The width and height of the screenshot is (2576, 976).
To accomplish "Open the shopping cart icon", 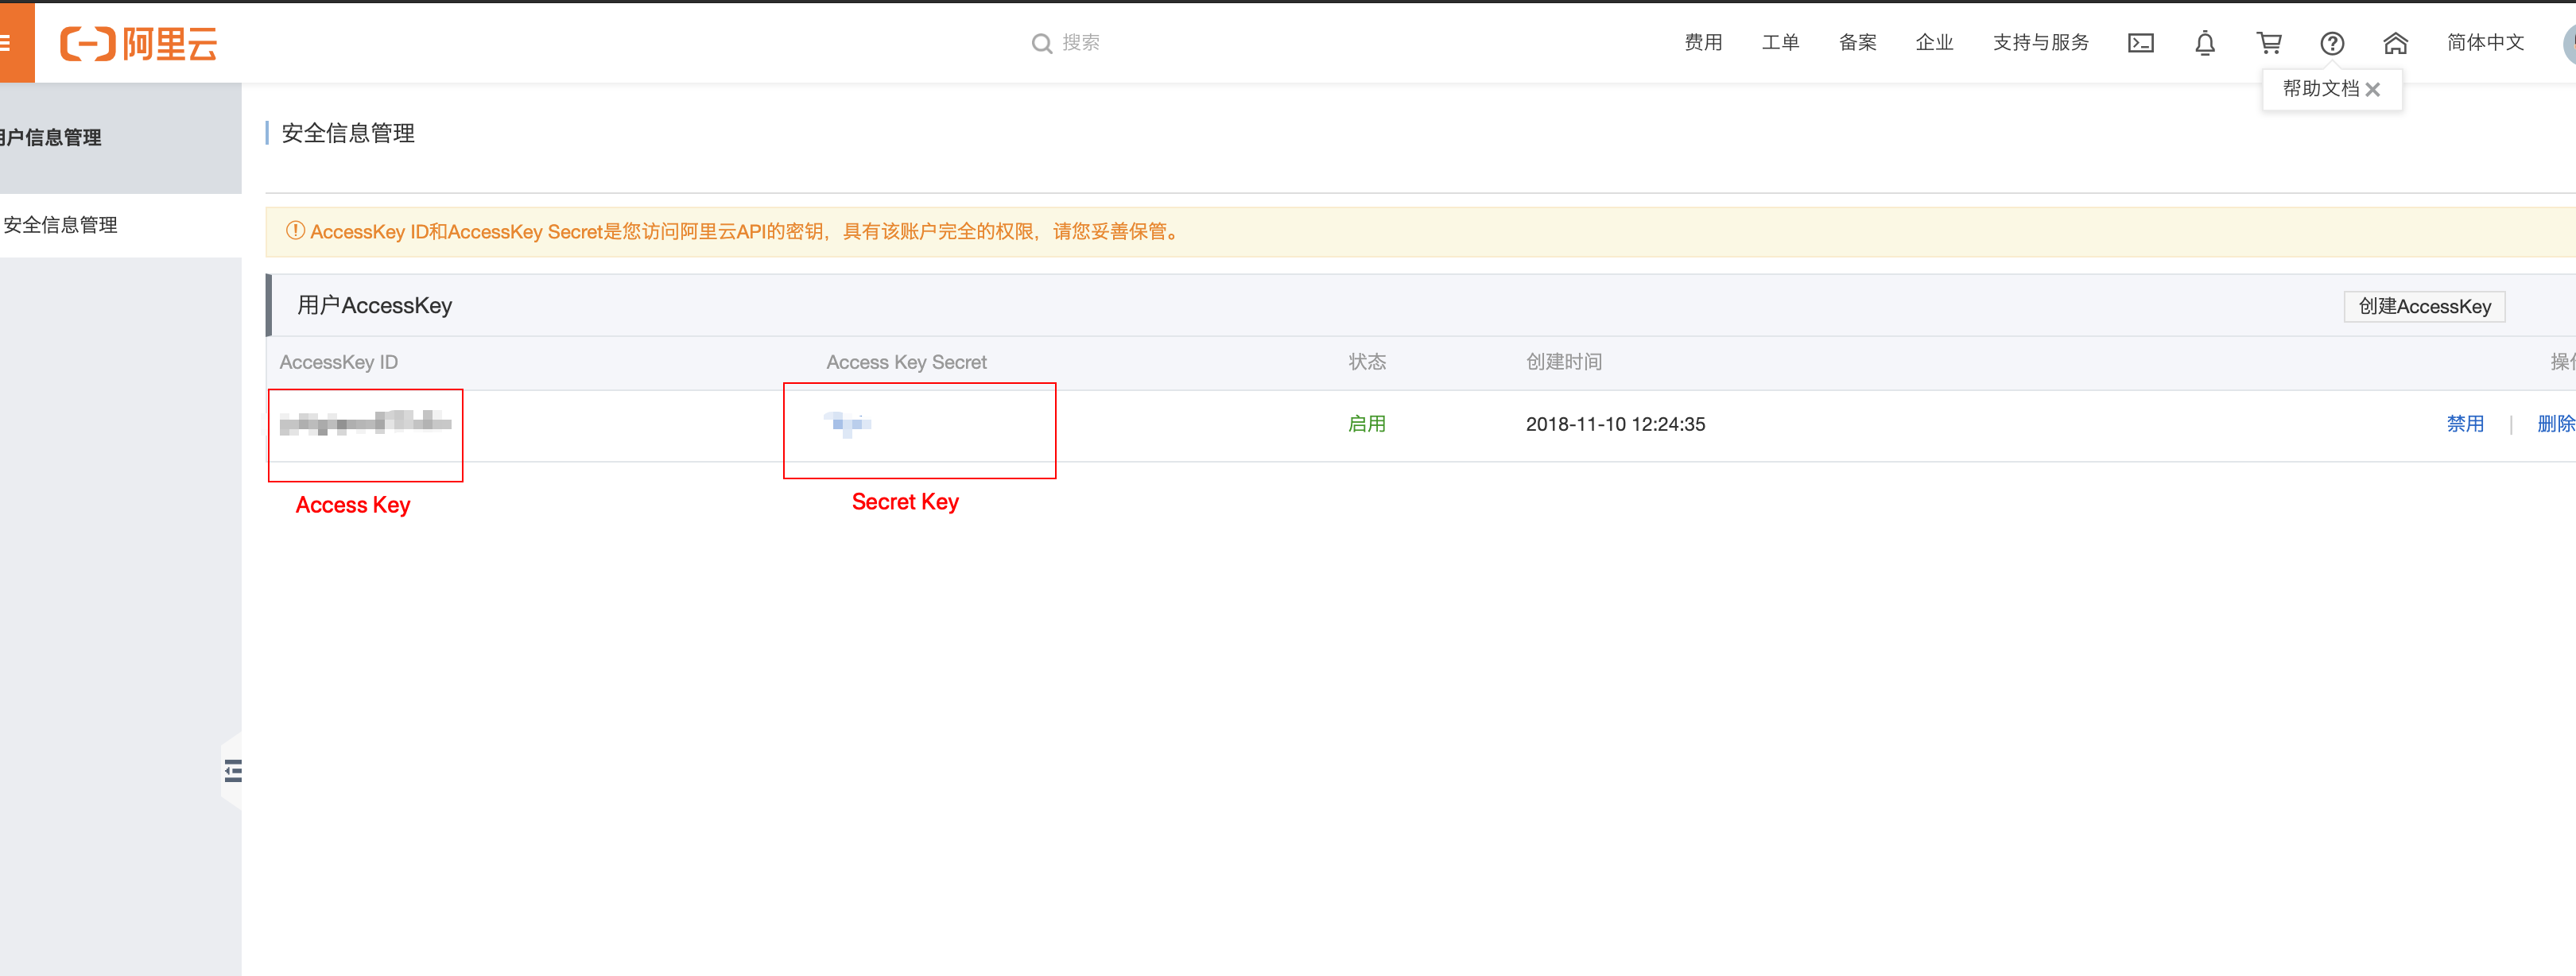I will pyautogui.click(x=2268, y=43).
